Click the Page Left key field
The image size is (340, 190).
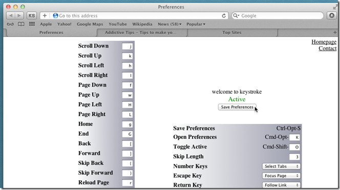pyautogui.click(x=128, y=105)
